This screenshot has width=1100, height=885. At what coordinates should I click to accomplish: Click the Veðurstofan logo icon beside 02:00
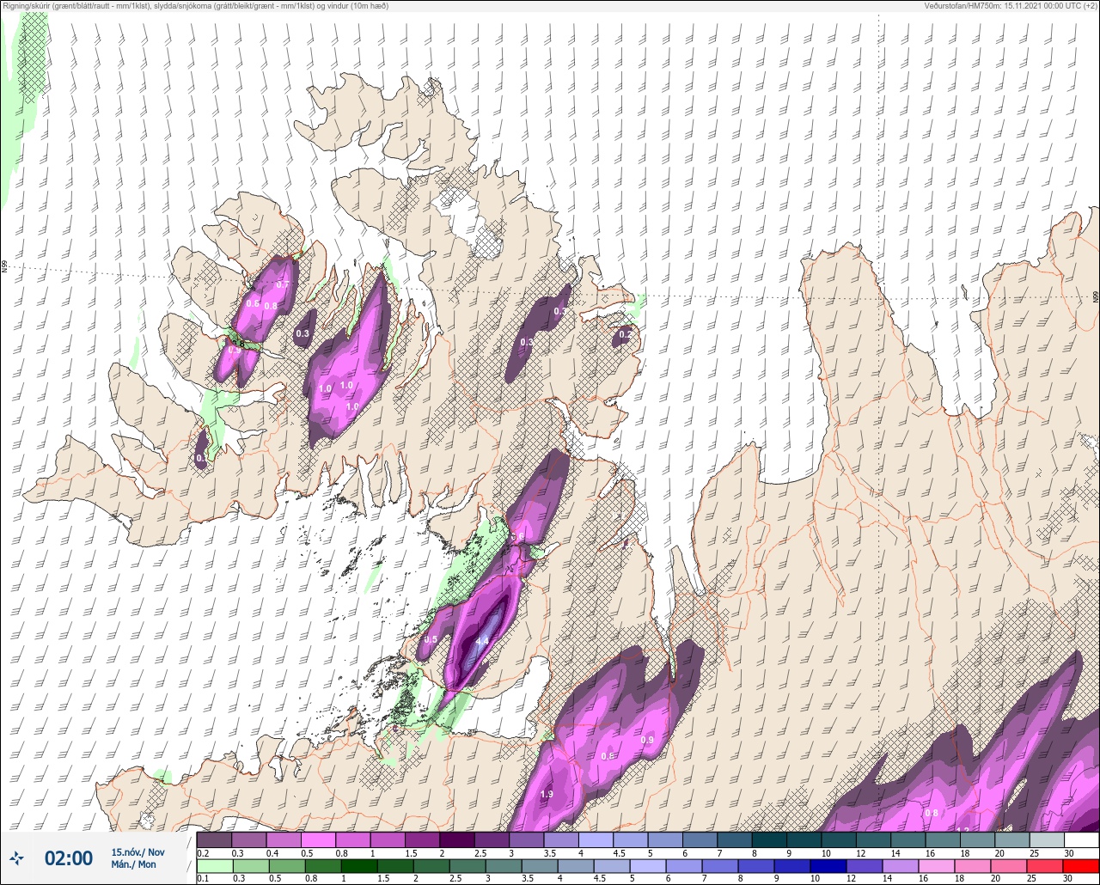(x=17, y=858)
